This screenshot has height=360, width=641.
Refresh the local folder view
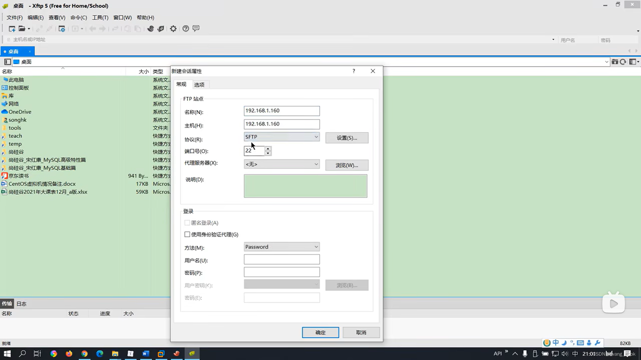coord(623,62)
